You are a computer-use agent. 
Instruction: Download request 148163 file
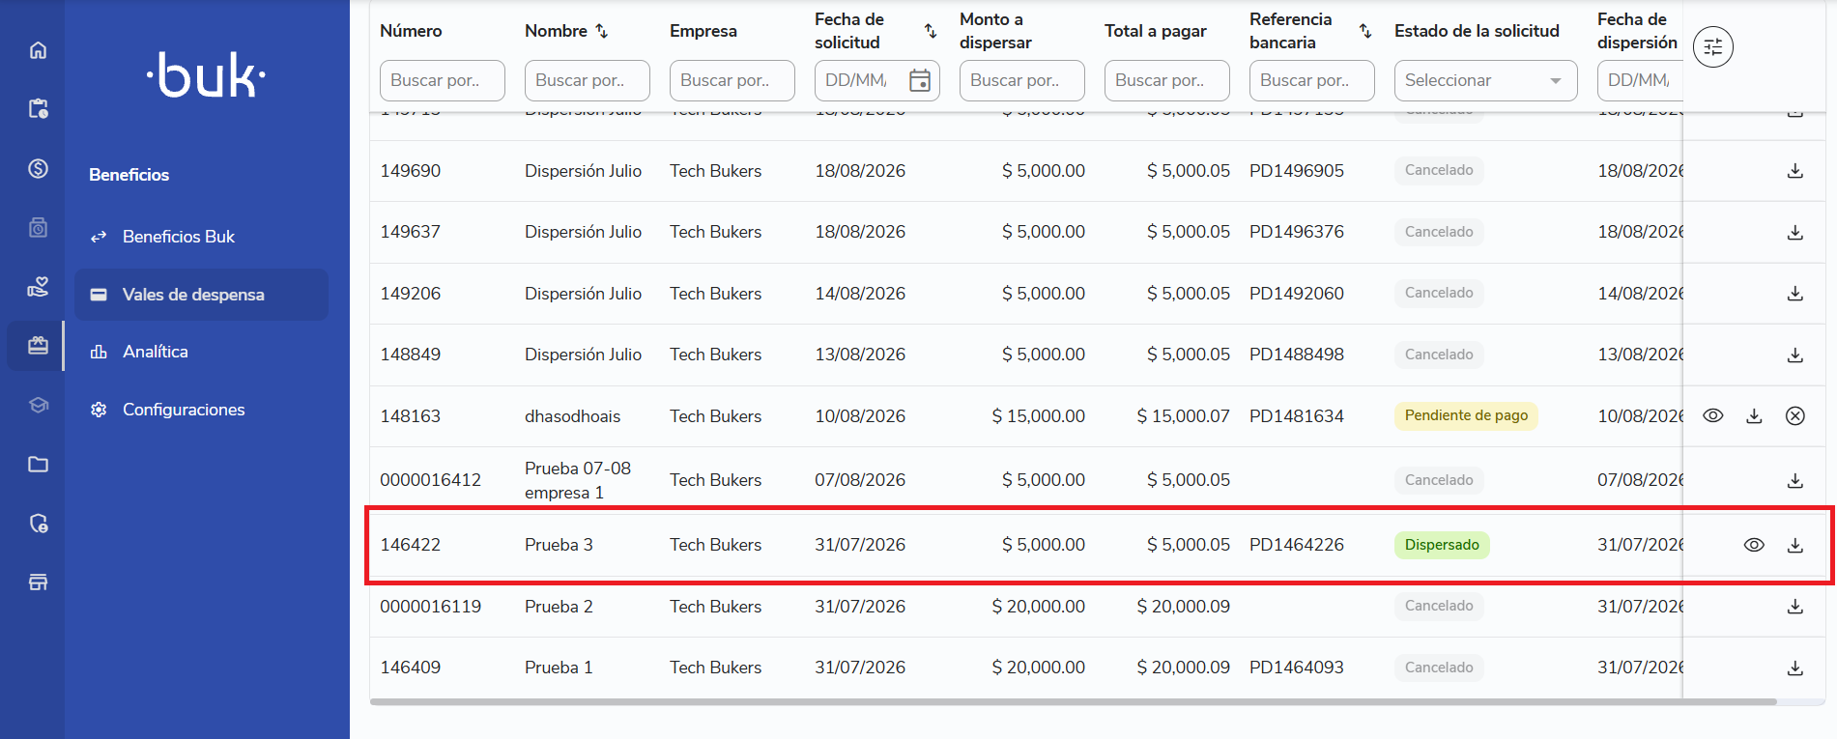click(1754, 416)
